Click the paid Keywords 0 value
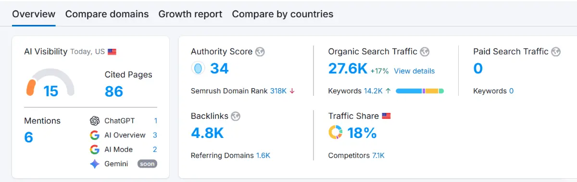Screen dimensions: 577x182 (x=511, y=91)
